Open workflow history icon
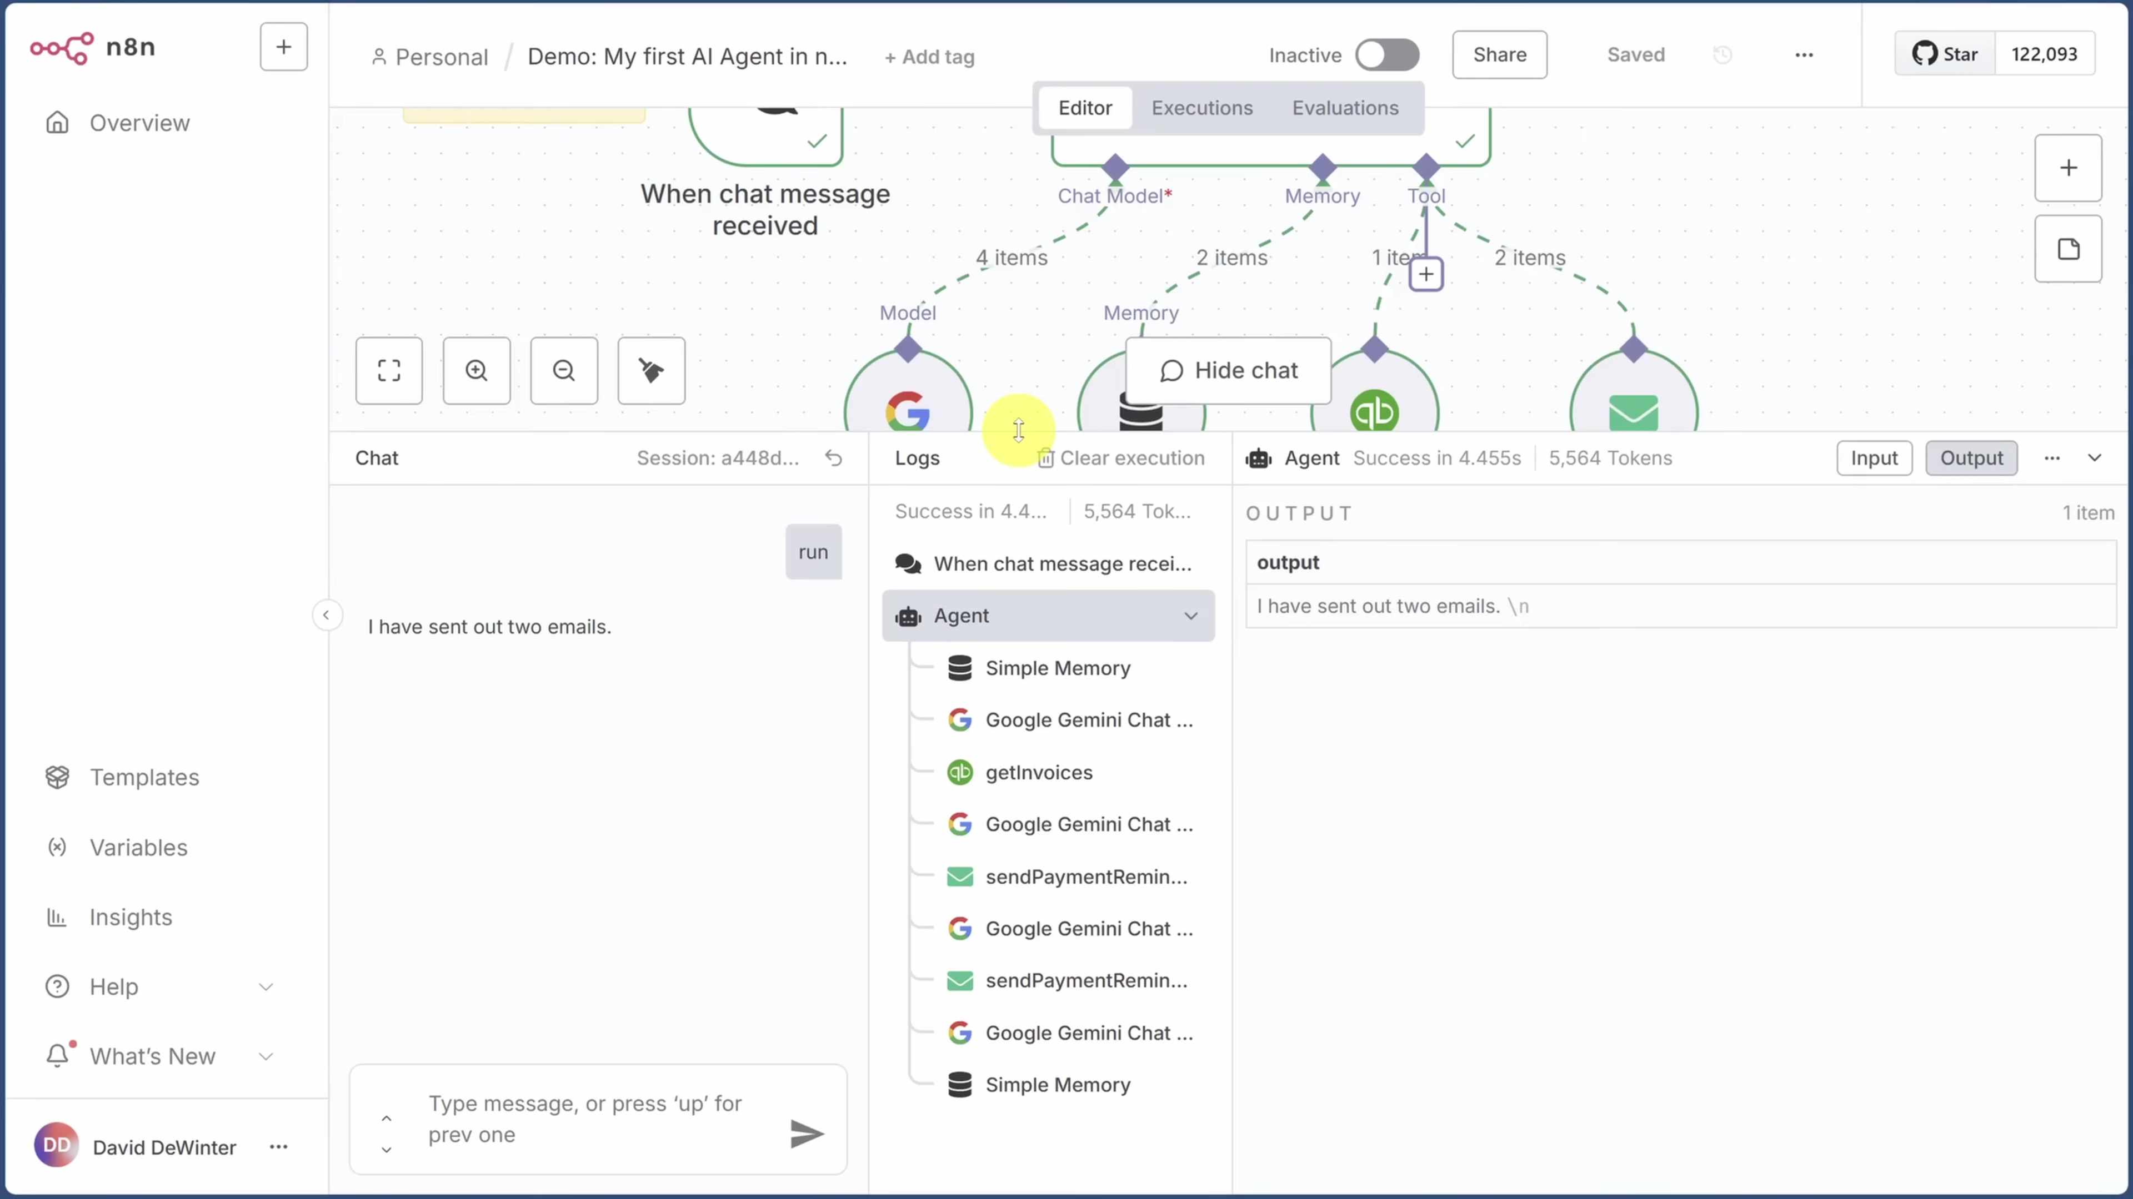 tap(1723, 54)
